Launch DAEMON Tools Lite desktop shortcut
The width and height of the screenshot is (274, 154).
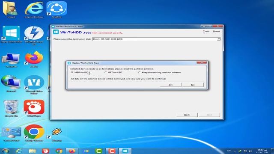click(34, 36)
